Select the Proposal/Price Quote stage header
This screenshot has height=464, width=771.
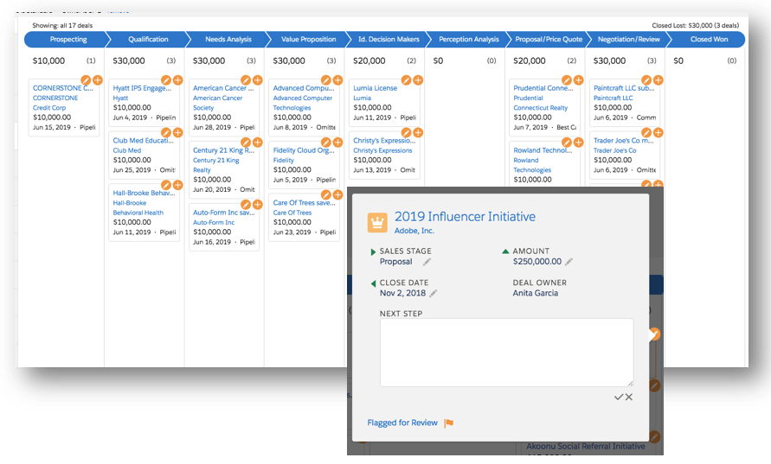pyautogui.click(x=549, y=39)
